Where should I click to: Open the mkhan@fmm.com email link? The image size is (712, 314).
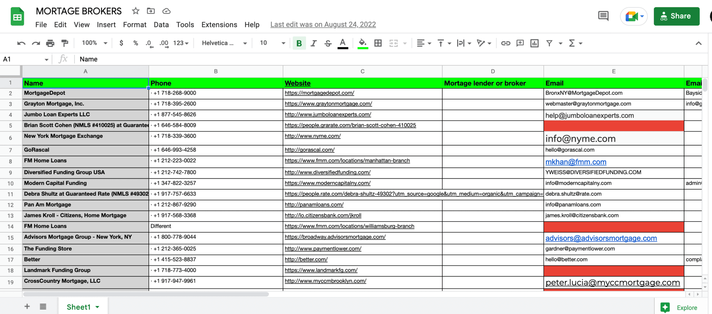pyautogui.click(x=576, y=162)
